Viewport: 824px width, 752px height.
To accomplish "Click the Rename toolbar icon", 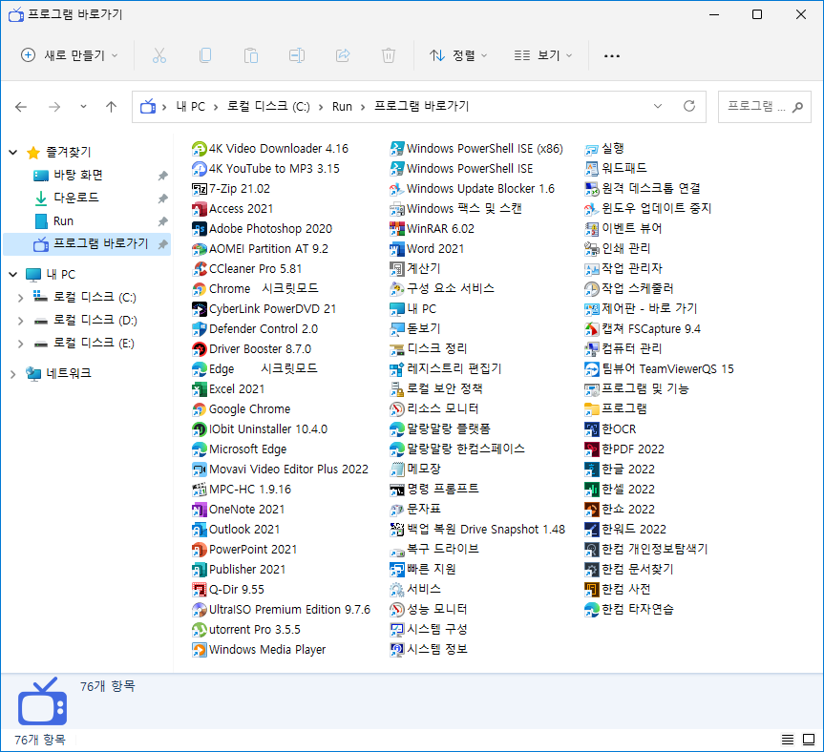I will 297,55.
